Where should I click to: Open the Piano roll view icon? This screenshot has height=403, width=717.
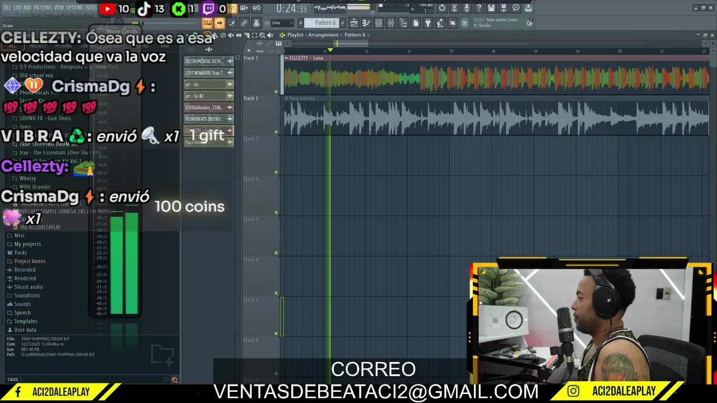tap(366, 23)
